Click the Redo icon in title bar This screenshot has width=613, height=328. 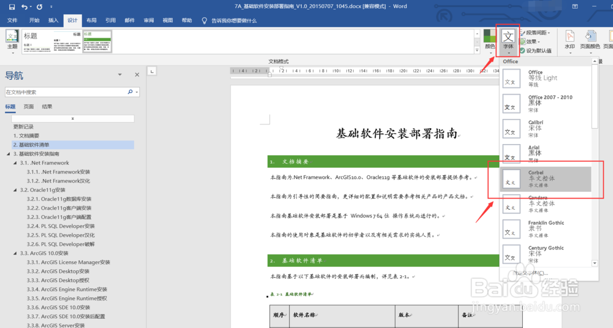coord(39,7)
